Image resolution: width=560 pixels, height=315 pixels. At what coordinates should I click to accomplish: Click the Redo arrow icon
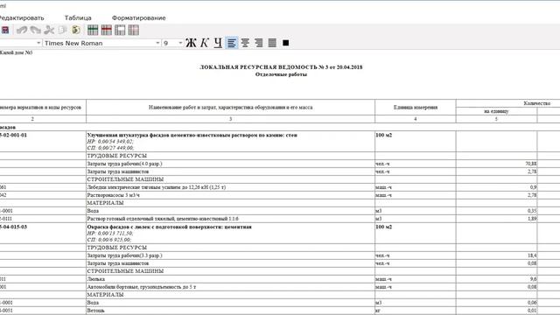coord(35,31)
